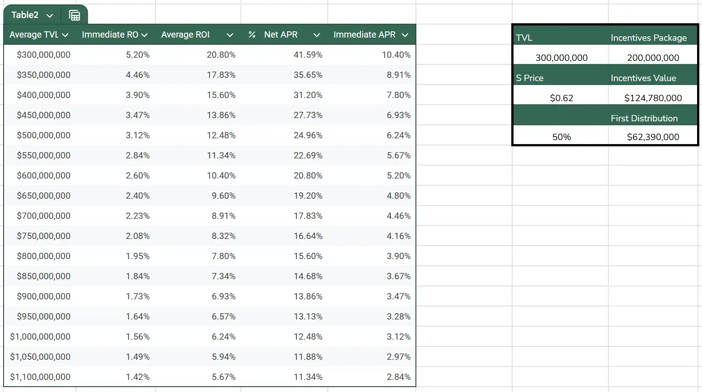Select the Incentives Value cell $124,780,000
This screenshot has width=702, height=392.
click(653, 98)
